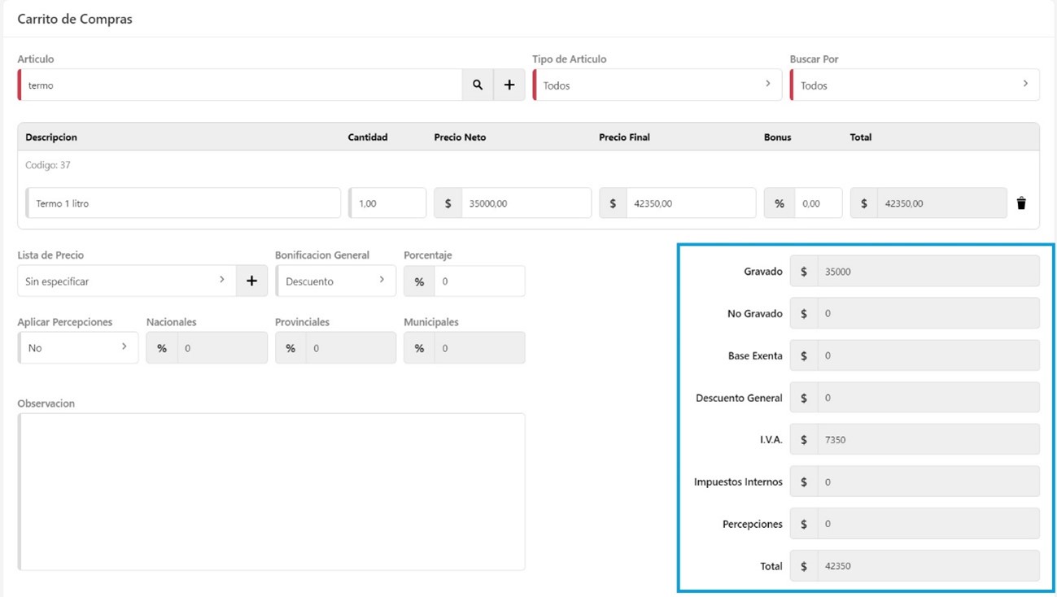
Task: Focus the Porcentaje input field
Action: 478,281
